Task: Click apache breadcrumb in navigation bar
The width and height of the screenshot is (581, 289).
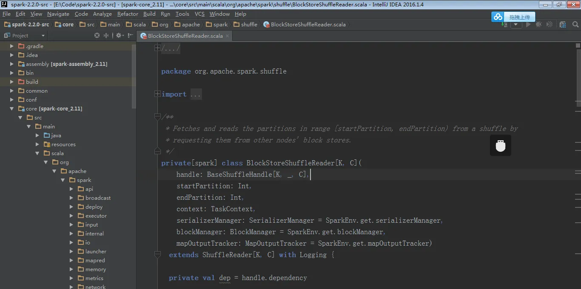Action: pos(187,25)
